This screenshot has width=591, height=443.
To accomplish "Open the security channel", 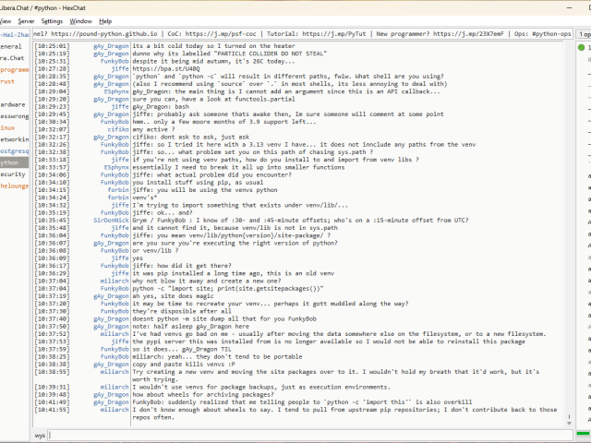I will click(13, 174).
